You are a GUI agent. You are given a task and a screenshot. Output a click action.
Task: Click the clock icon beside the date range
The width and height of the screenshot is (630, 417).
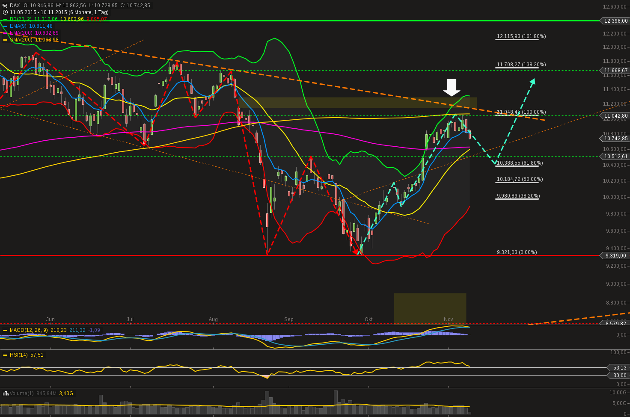pos(5,12)
